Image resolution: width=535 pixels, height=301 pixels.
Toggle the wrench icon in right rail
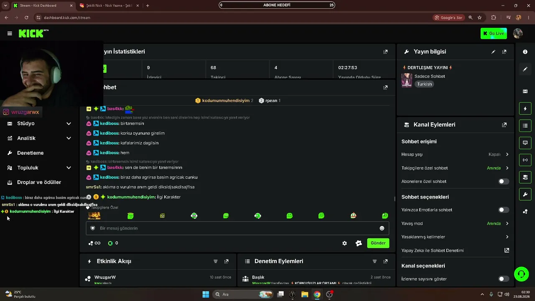coord(525,194)
